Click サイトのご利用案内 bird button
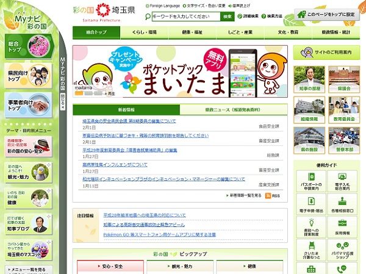This screenshot has height=274, width=366. pyautogui.click(x=326, y=52)
